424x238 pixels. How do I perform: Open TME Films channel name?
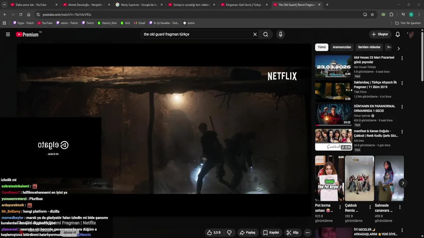tap(360, 92)
